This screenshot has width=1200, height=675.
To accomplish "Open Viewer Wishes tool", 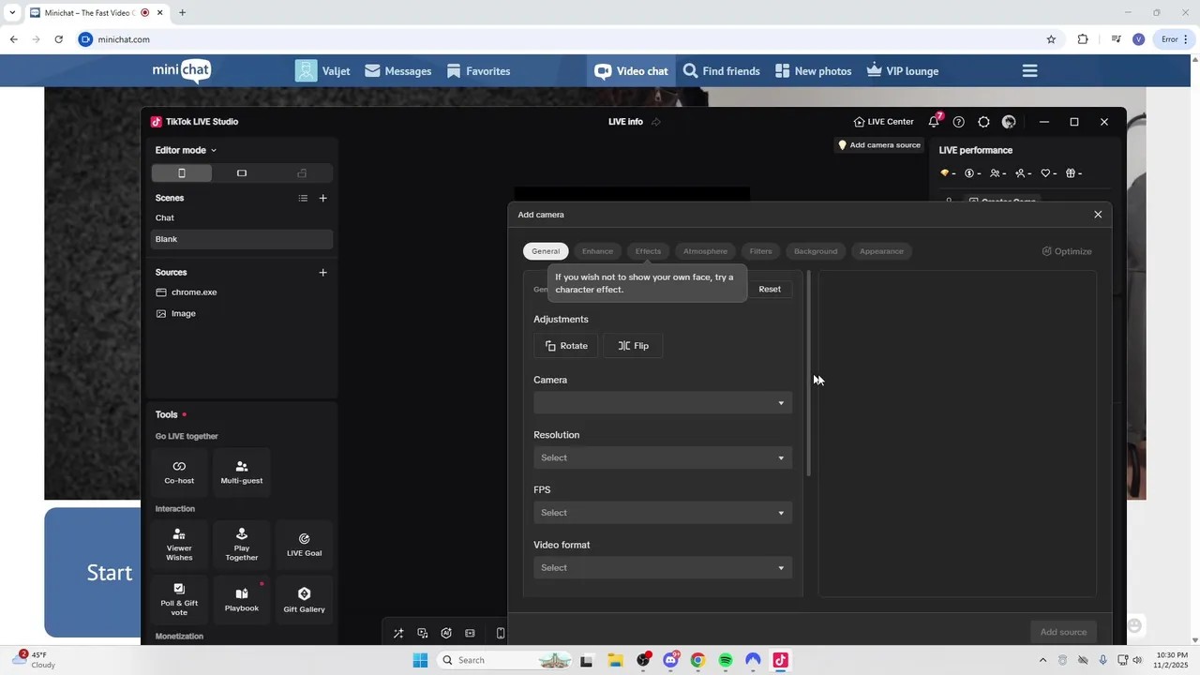I will 179,545.
